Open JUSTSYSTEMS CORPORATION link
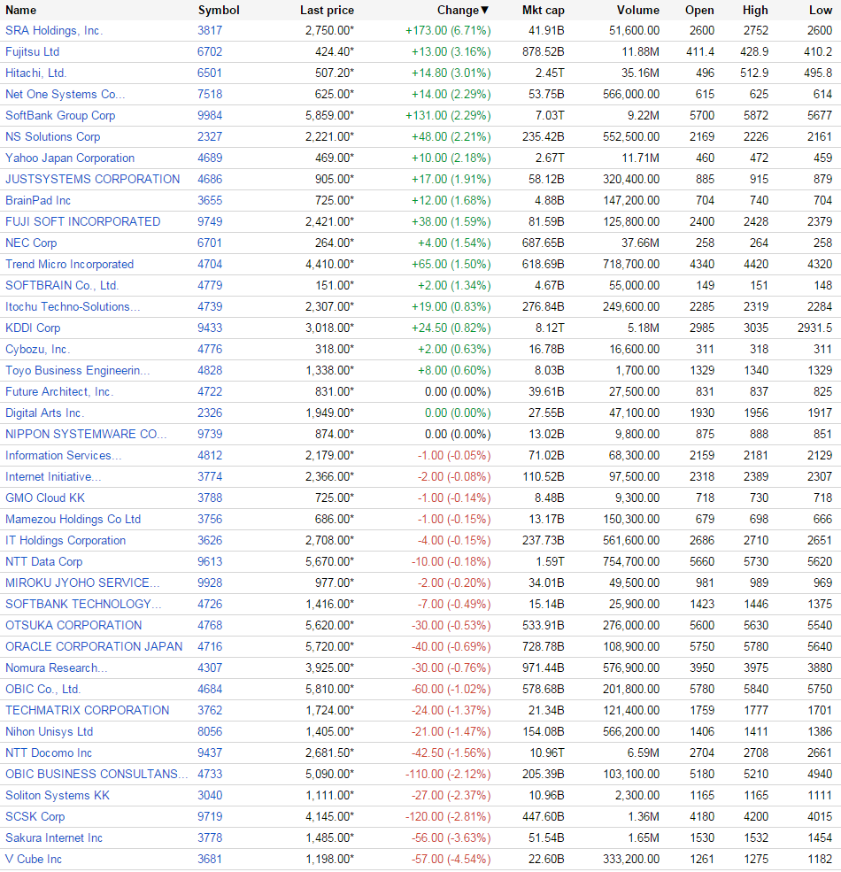Viewport: 841px width, 872px height. [92, 179]
